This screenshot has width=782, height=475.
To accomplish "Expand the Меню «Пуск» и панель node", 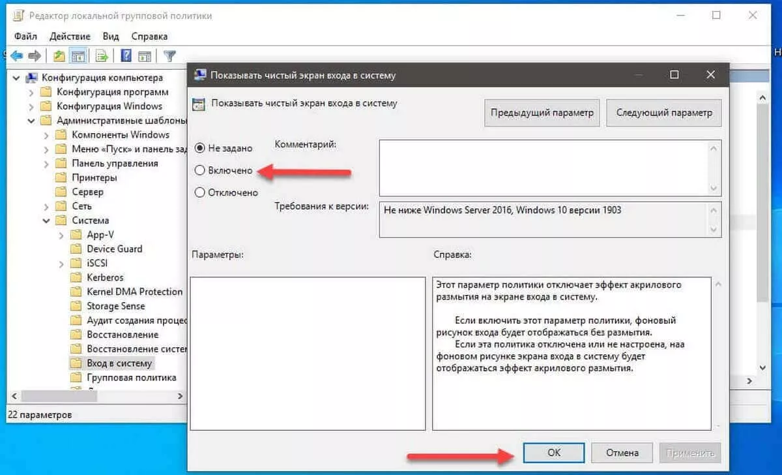I will (46, 149).
